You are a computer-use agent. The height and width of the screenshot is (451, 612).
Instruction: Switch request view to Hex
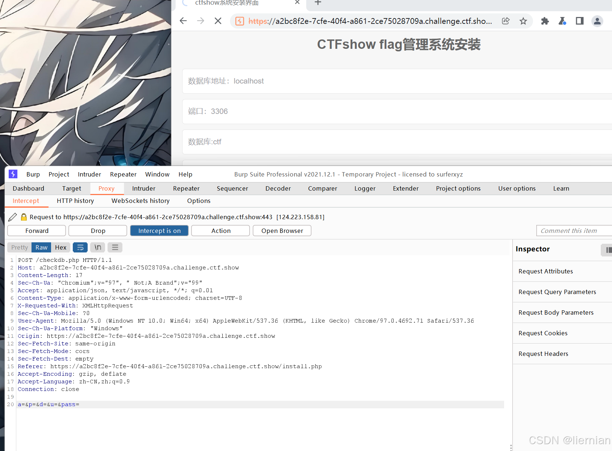[x=60, y=247]
